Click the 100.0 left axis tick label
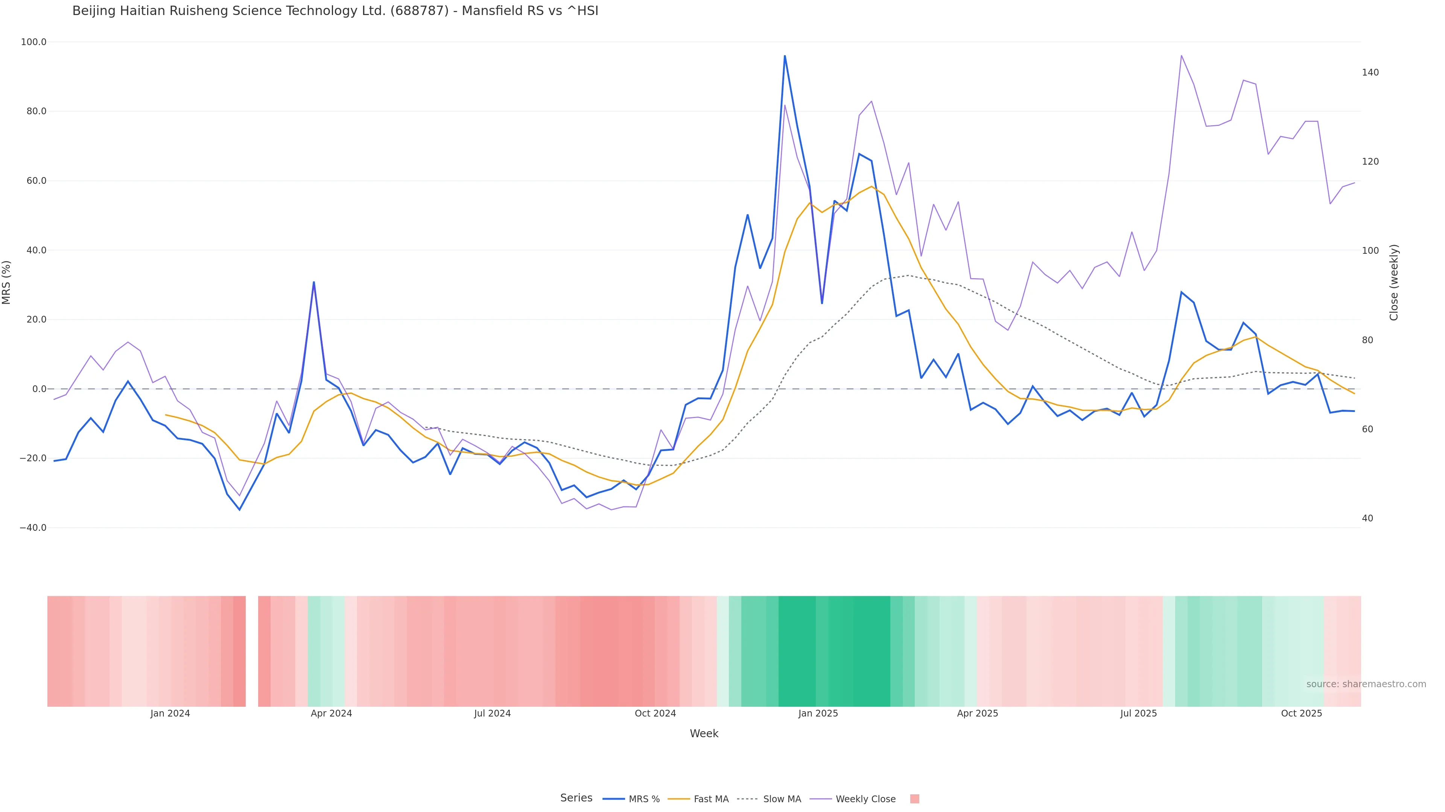 click(x=33, y=42)
